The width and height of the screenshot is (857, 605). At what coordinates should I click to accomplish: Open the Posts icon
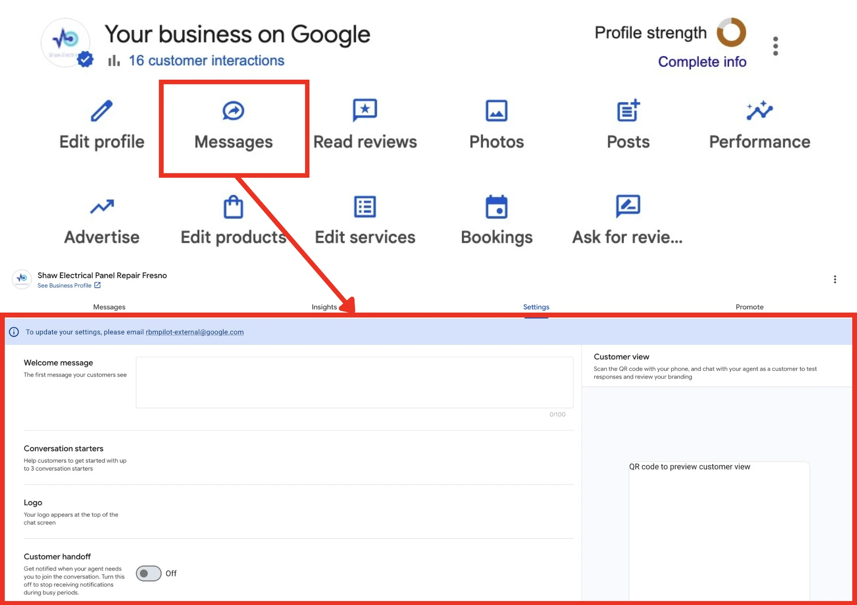(628, 110)
